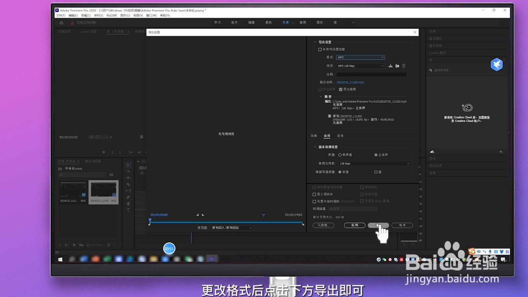Click the Home icon on the top toolbar
528x297 pixels.
pyautogui.click(x=61, y=22)
